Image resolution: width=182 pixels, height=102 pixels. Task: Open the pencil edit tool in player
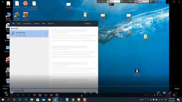click(x=158, y=93)
